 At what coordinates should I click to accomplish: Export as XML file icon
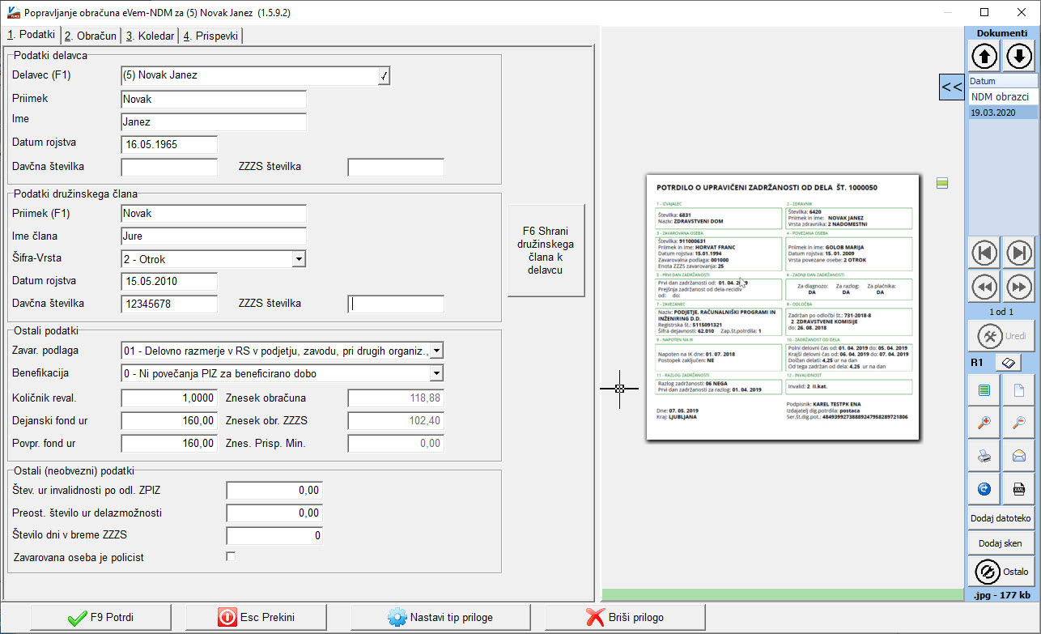tap(1019, 489)
